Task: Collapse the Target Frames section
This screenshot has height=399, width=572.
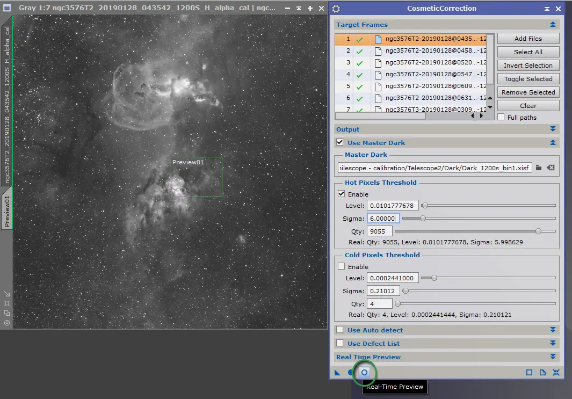Action: point(553,25)
